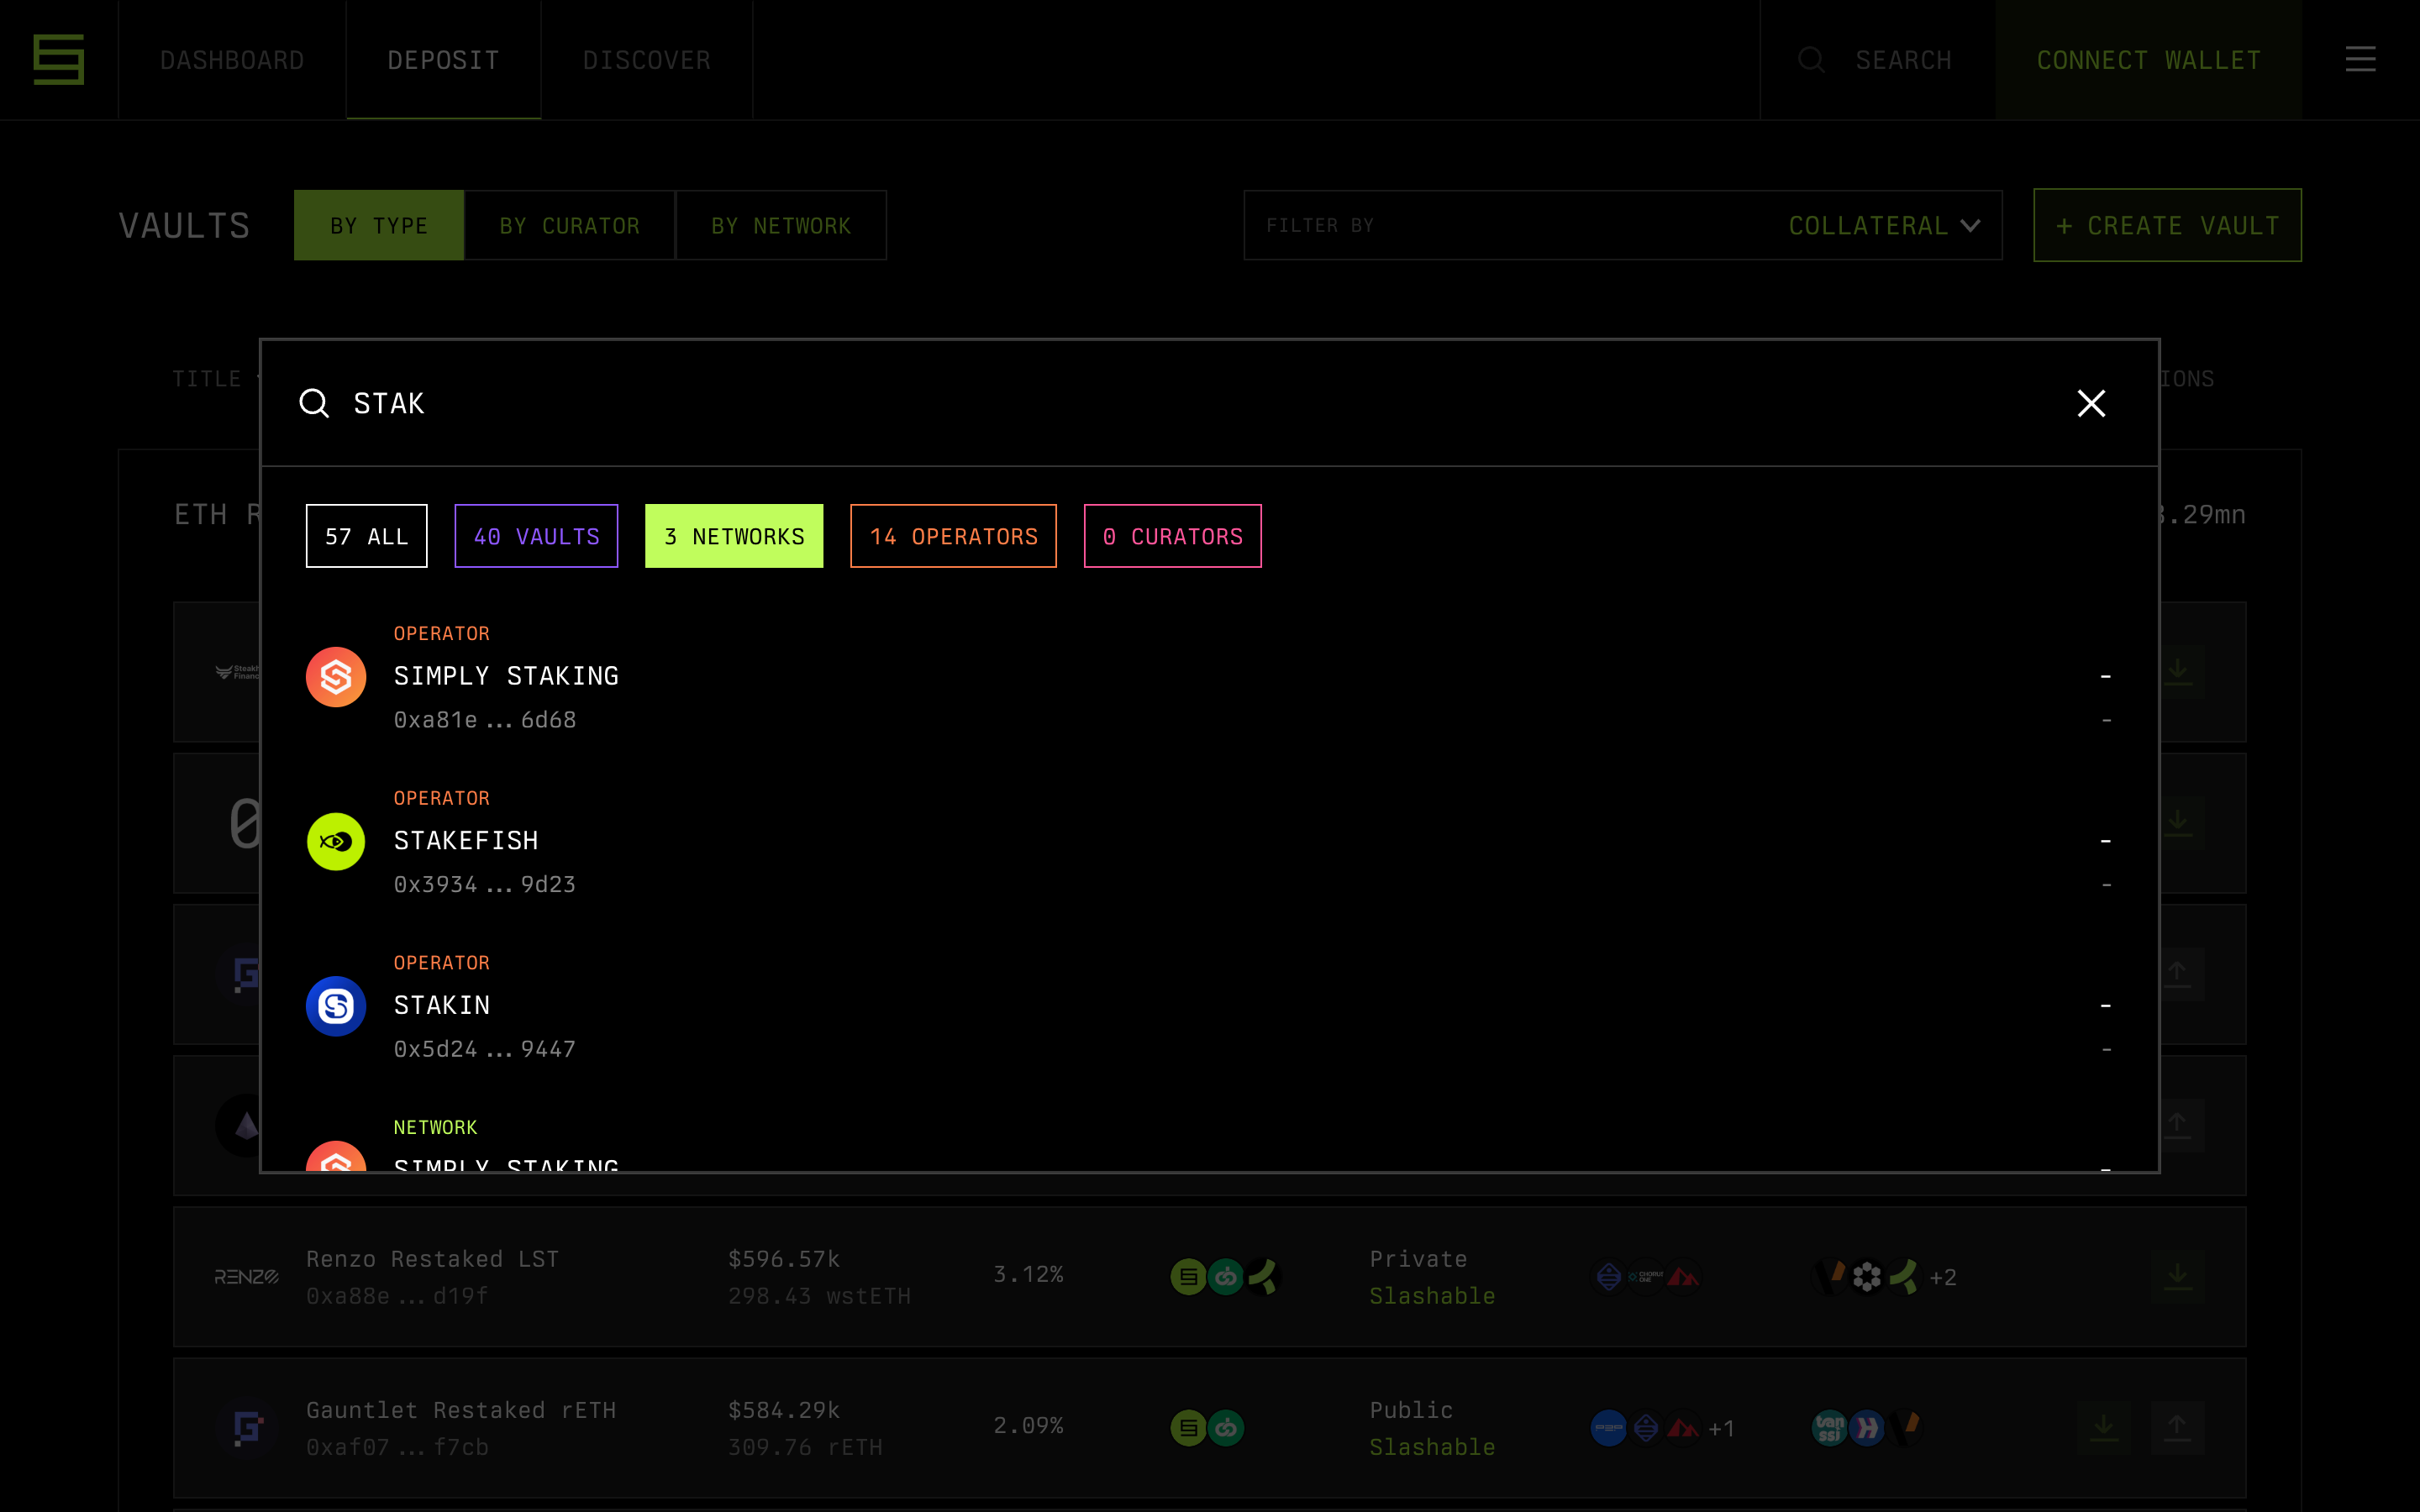Click the Stakefish operator logo

click(336, 841)
